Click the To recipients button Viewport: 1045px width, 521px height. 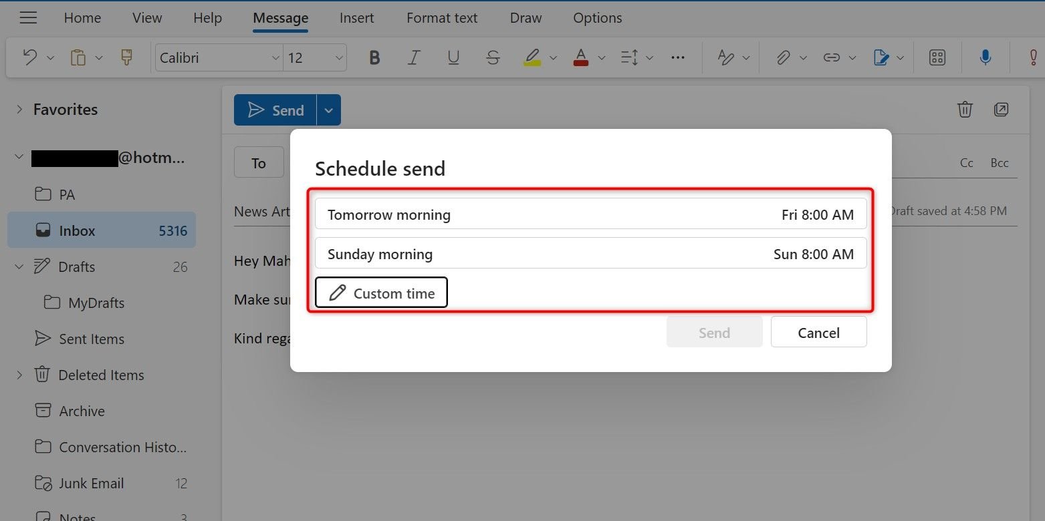coord(259,163)
